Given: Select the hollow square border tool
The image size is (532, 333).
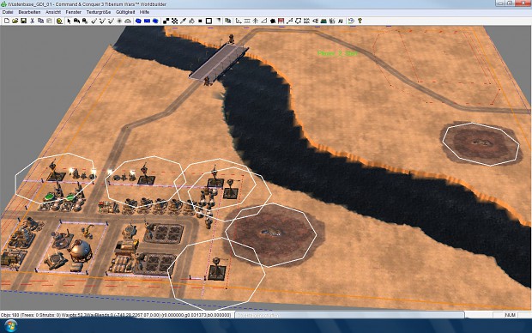Looking at the screenshot, I should [x=209, y=21].
